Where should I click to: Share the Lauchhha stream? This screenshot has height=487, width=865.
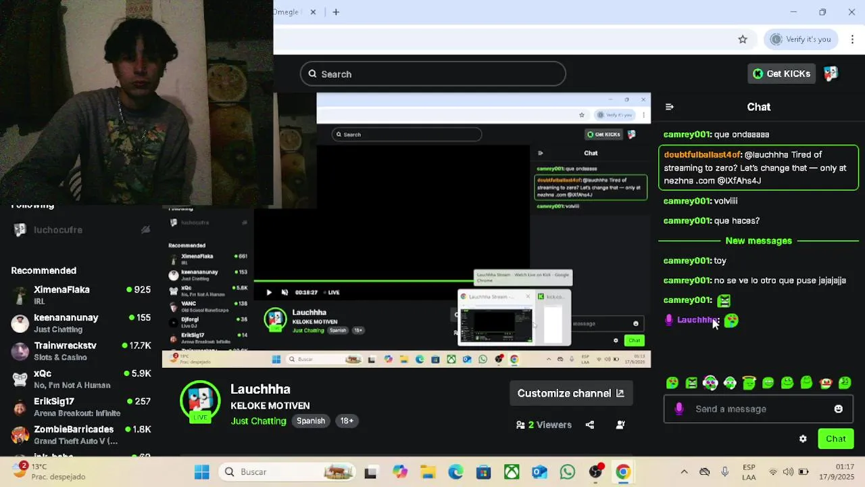(x=590, y=425)
